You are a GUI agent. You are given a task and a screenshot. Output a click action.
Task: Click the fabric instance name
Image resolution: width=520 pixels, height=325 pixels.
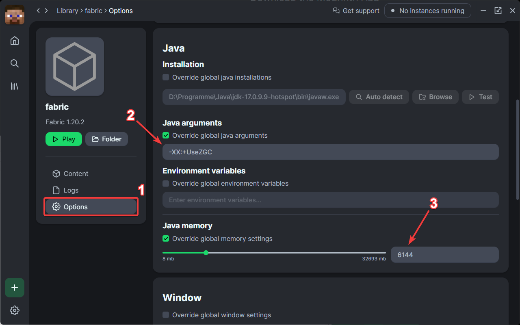point(57,107)
